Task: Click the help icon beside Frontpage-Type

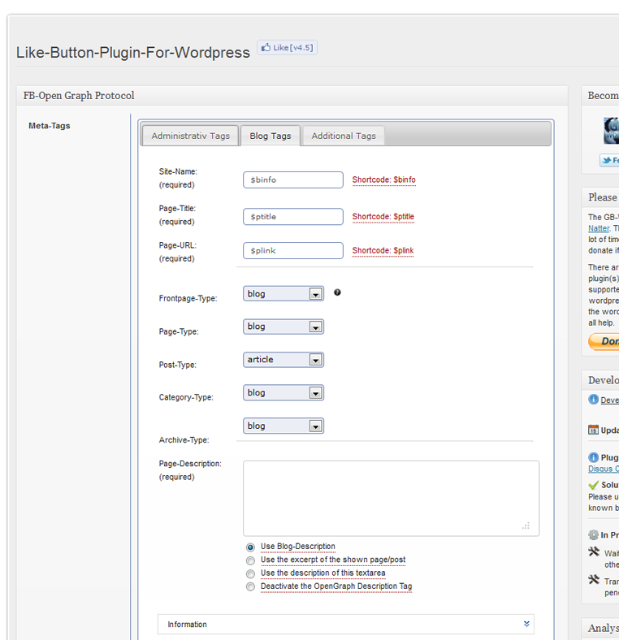Action: 337,292
